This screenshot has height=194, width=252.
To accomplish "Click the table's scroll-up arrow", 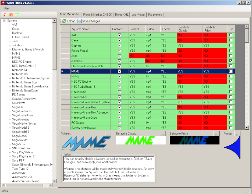I will point(247,27).
